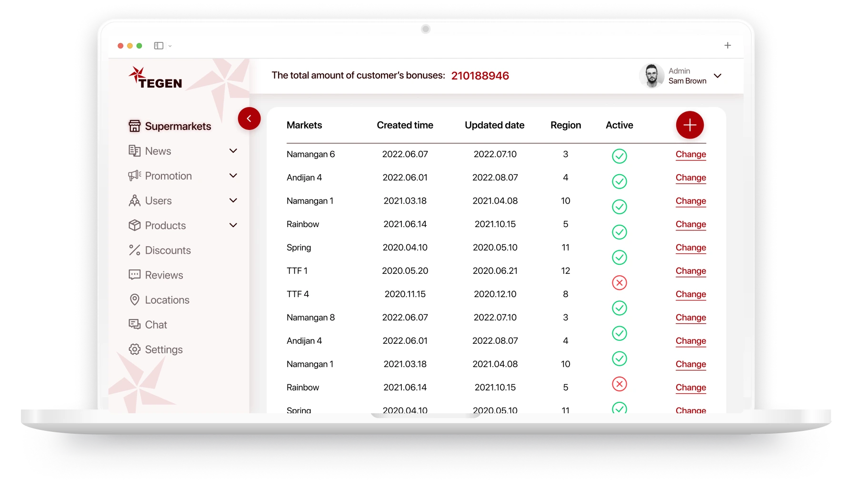
Task: Select the Namangan 6 market name
Action: (310, 154)
